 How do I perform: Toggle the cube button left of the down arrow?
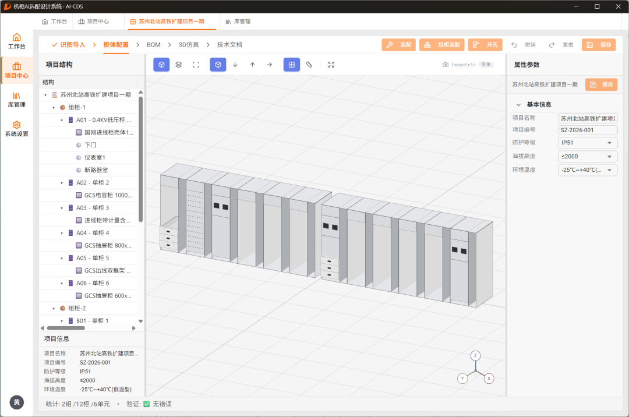[218, 65]
